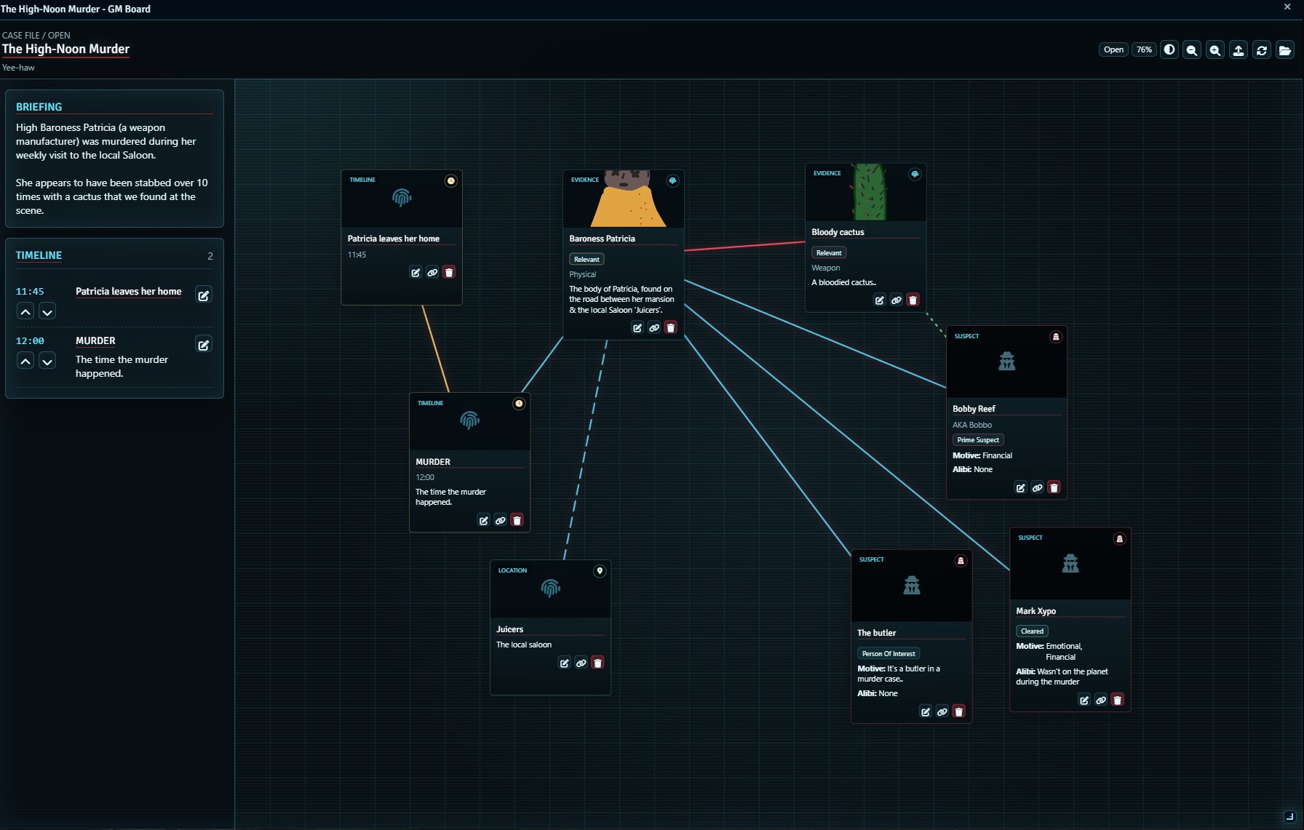This screenshot has height=830, width=1304.
Task: Edit the MURDER timeline entry in sidebar
Action: point(204,345)
